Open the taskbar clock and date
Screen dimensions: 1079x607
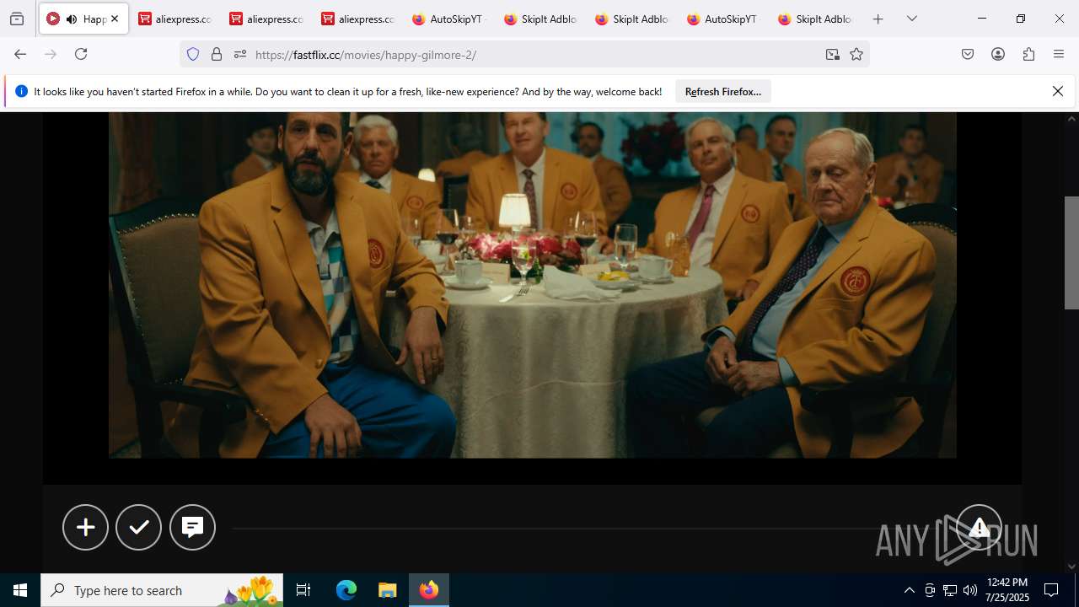tap(1007, 590)
